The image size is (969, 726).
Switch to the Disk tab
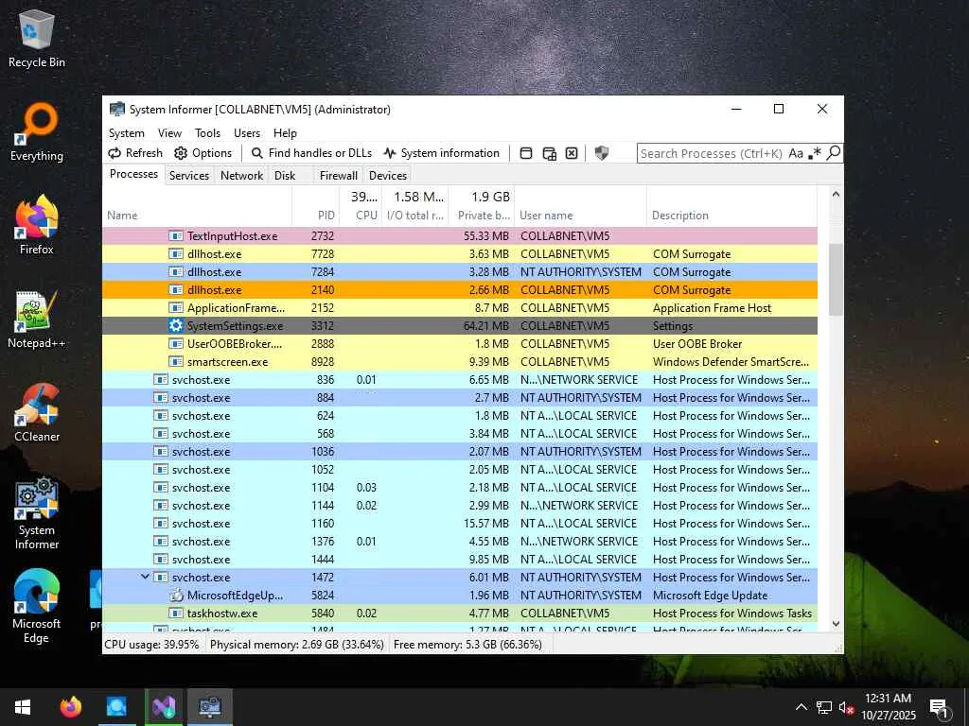(285, 175)
